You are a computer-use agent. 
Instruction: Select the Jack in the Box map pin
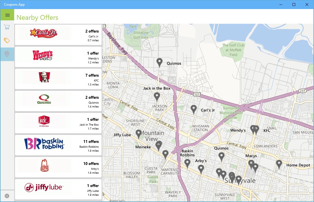point(157,97)
